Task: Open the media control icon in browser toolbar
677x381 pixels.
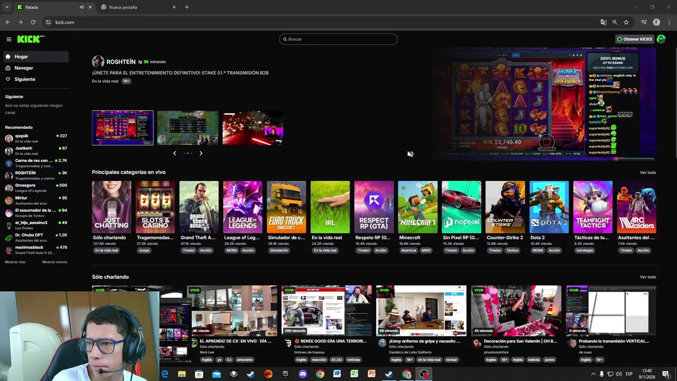Action: pos(644,22)
